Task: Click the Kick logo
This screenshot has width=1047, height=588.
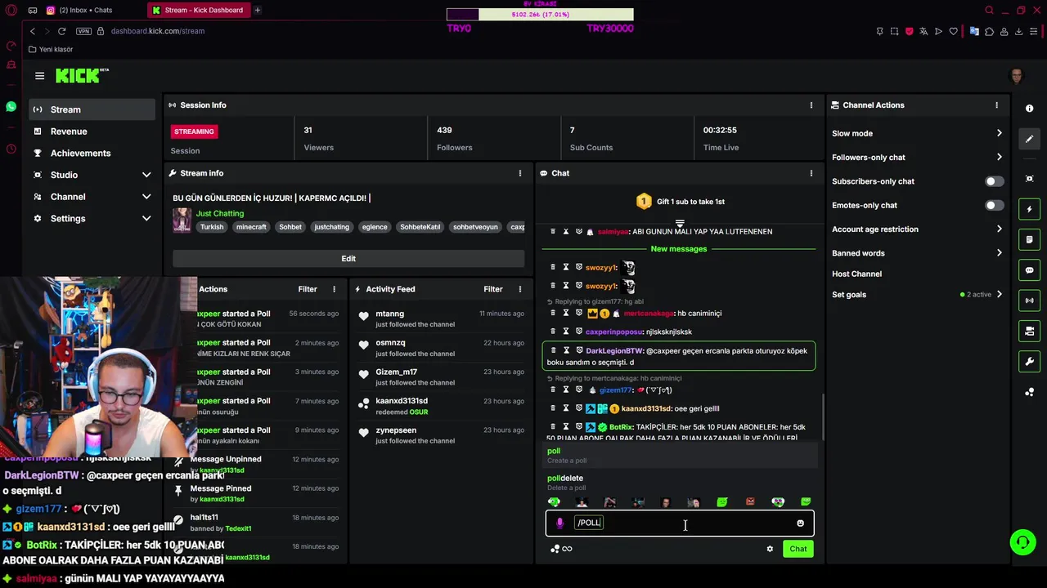Action: (x=82, y=76)
